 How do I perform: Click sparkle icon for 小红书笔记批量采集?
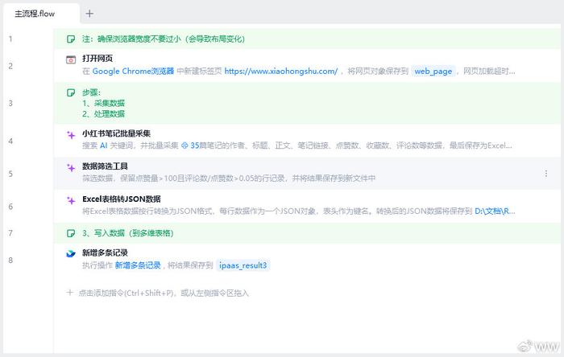pos(71,135)
